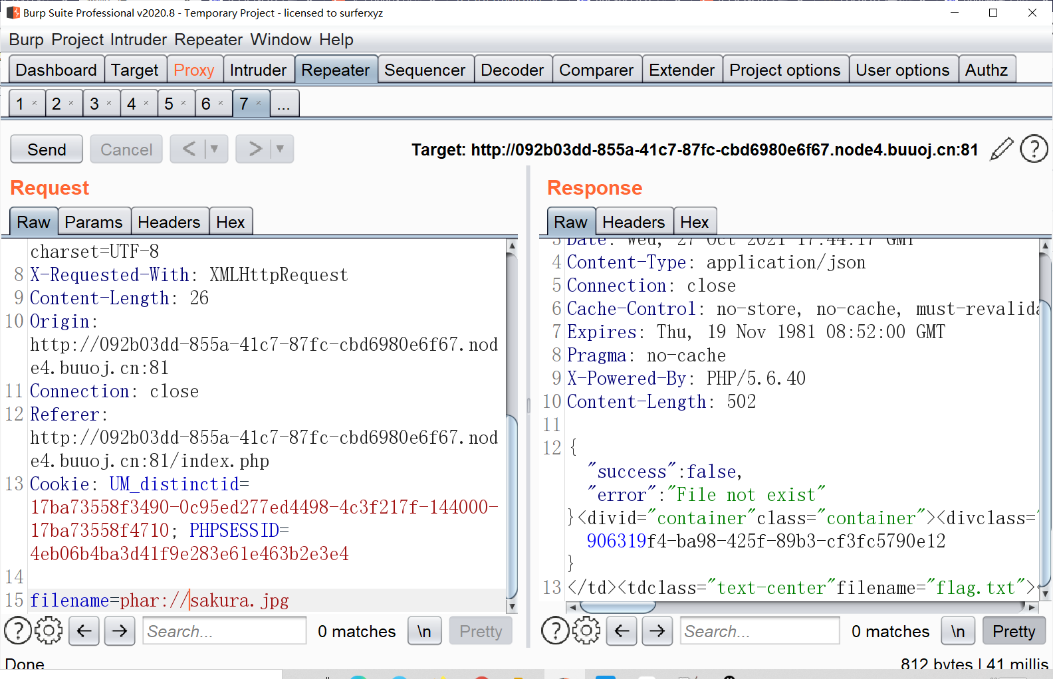Toggle Pretty formatting in Request pane

pyautogui.click(x=481, y=630)
